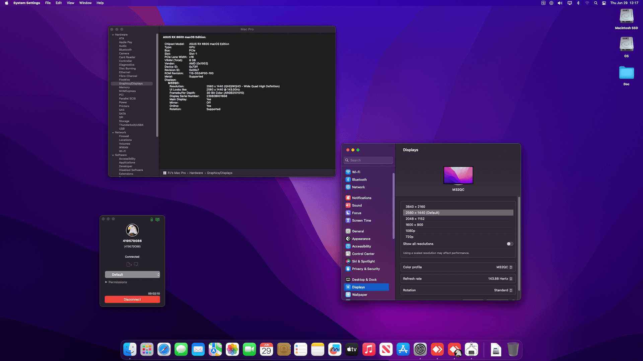Viewport: 643px width, 361px height.
Task: Open the Default profile dropdown in AnyDesk
Action: (x=132, y=274)
